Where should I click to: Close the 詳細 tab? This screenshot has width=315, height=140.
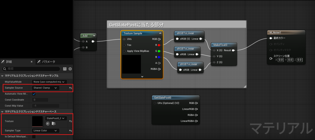pyautogui.click(x=32, y=62)
